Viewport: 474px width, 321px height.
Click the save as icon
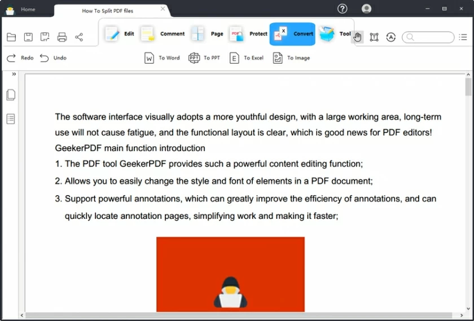click(45, 37)
